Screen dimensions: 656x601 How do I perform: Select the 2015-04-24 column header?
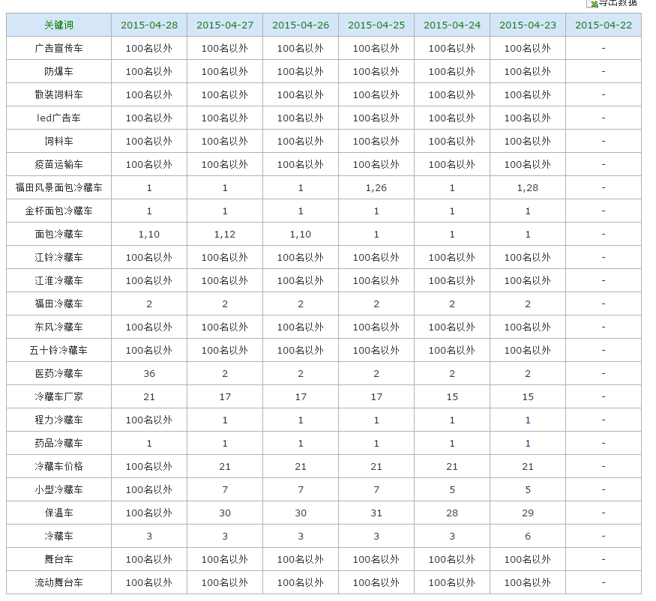tap(452, 25)
